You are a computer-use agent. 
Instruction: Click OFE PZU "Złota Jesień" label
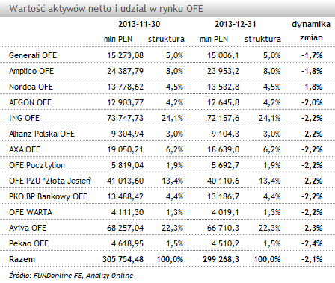[x=50, y=181]
